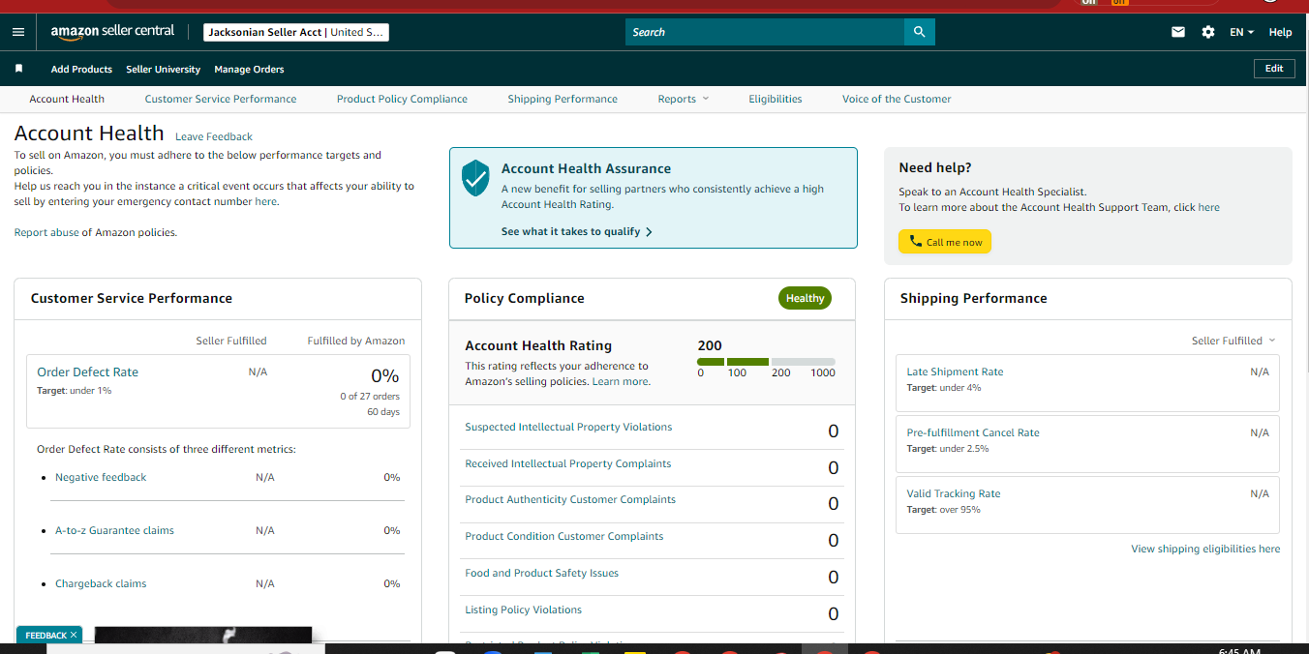Click the system clock in taskbar
Screen dimensions: 1309x654
point(1239,651)
